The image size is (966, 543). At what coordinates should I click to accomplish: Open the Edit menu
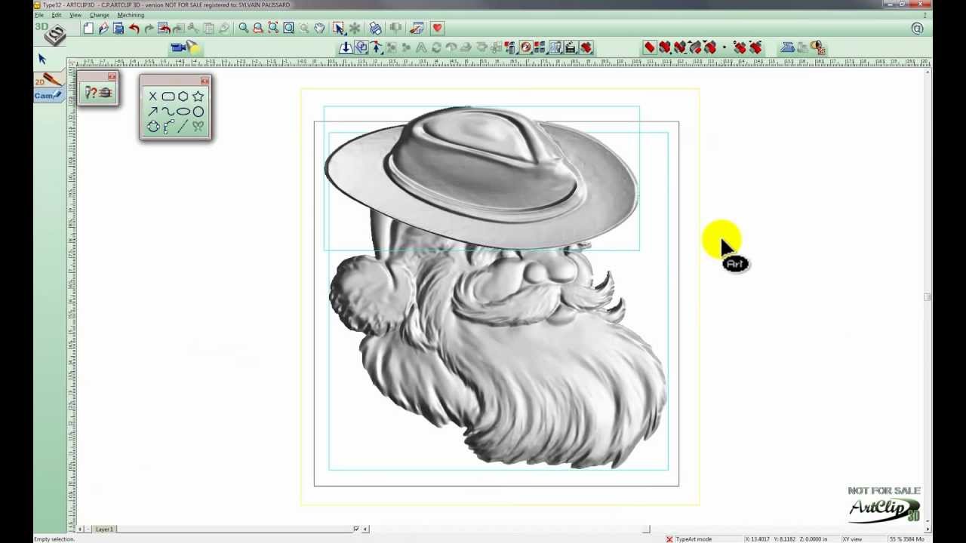[57, 15]
